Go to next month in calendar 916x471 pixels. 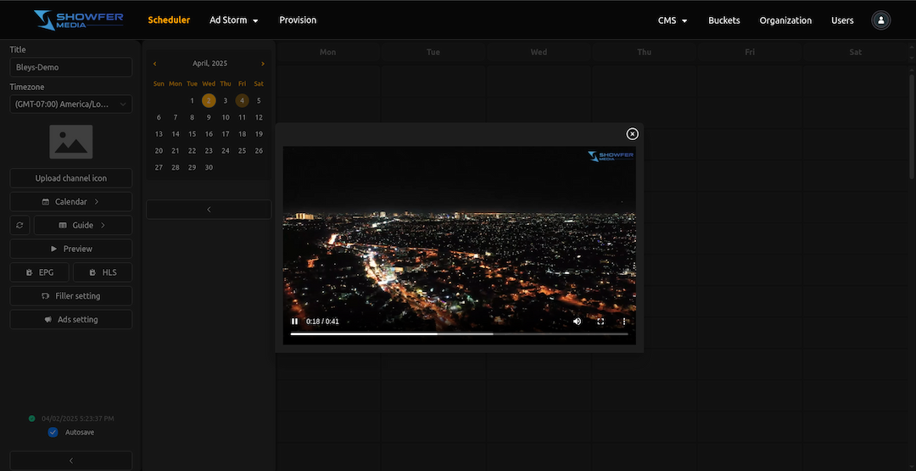(262, 64)
